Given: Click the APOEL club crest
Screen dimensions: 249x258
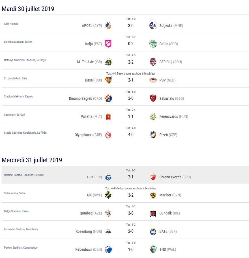Looking at the screenshot, I should click(x=108, y=26).
